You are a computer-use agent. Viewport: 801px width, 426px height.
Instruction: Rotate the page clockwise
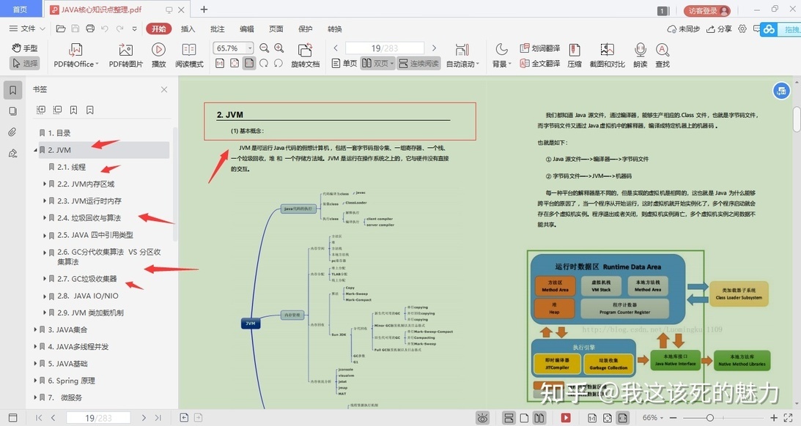click(264, 63)
